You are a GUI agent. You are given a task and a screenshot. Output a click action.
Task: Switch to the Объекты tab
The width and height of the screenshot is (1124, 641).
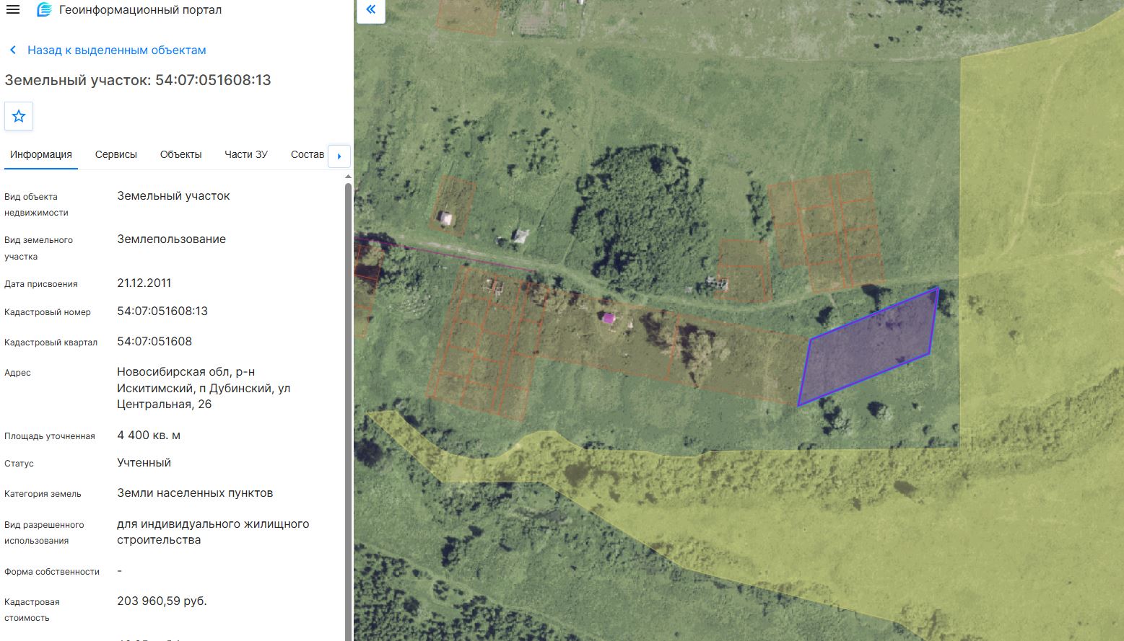click(181, 154)
